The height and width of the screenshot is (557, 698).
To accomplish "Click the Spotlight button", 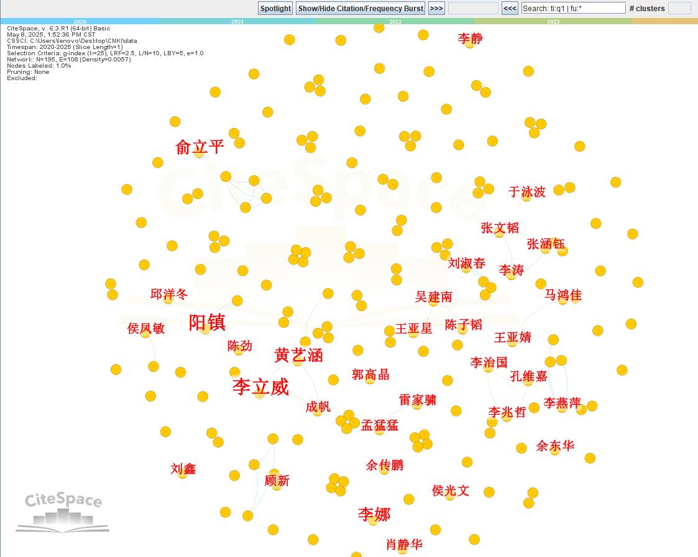I will click(x=275, y=8).
